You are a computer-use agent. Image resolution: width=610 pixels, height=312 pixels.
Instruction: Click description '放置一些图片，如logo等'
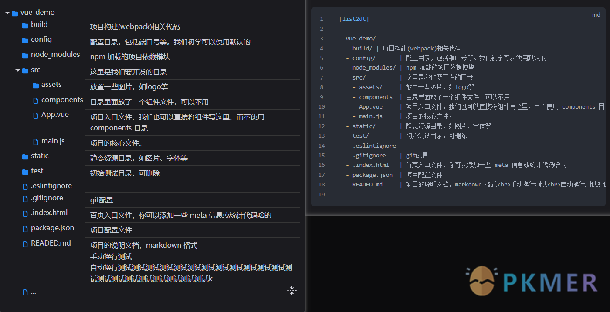point(129,87)
